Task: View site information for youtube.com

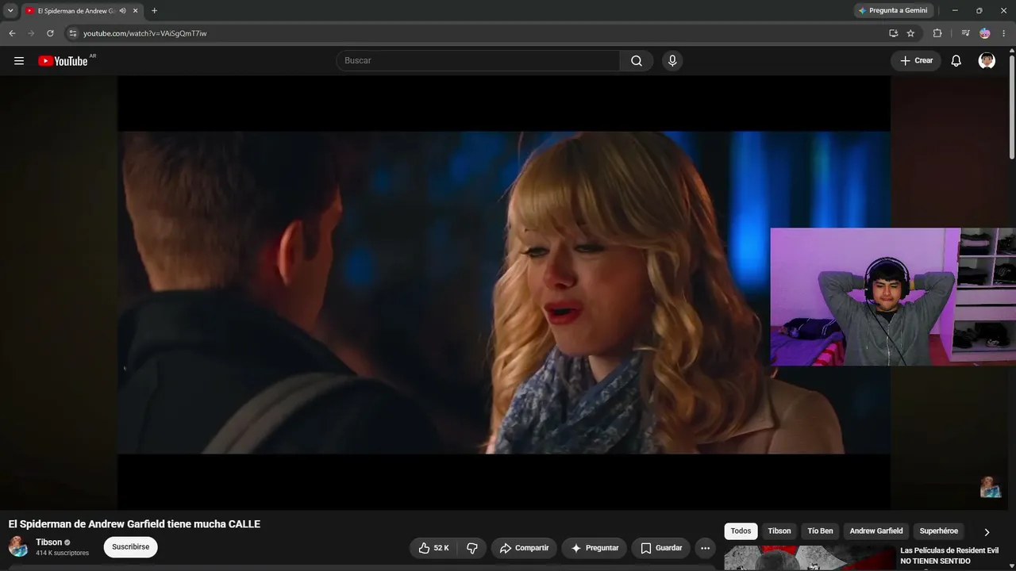Action: 72,33
